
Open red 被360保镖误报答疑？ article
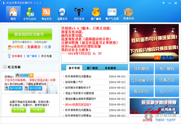(78, 104)
